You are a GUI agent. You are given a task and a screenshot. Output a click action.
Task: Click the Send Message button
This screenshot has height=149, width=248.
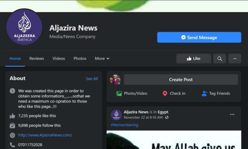point(199,37)
